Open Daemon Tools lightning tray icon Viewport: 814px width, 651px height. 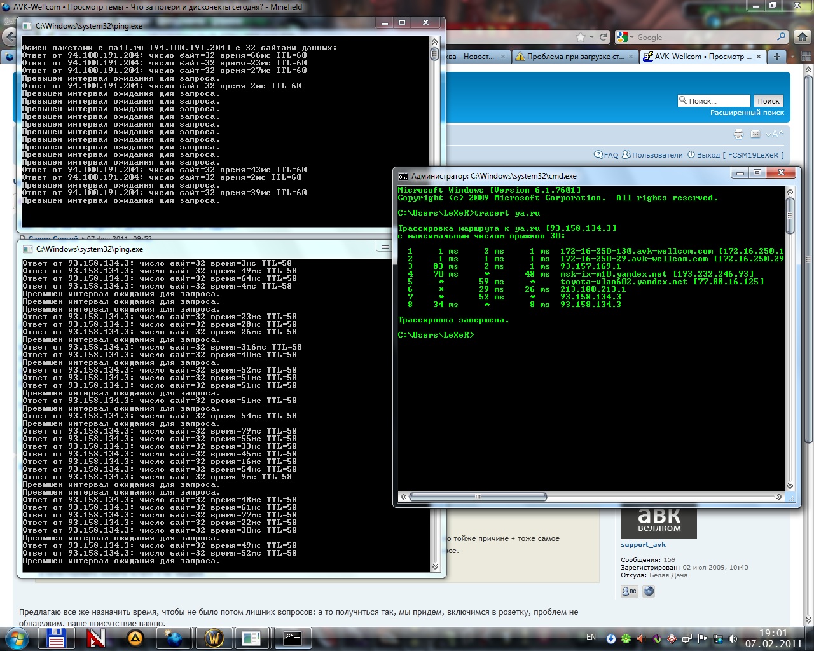(x=611, y=638)
